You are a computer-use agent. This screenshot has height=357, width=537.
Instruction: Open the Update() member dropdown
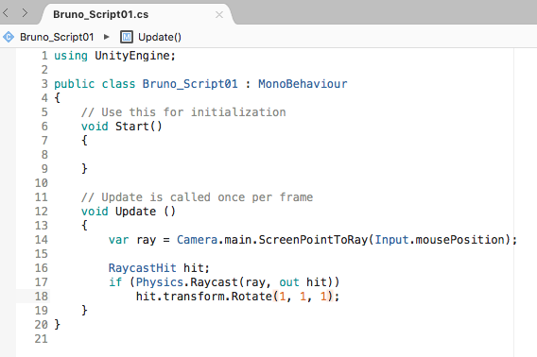[160, 37]
